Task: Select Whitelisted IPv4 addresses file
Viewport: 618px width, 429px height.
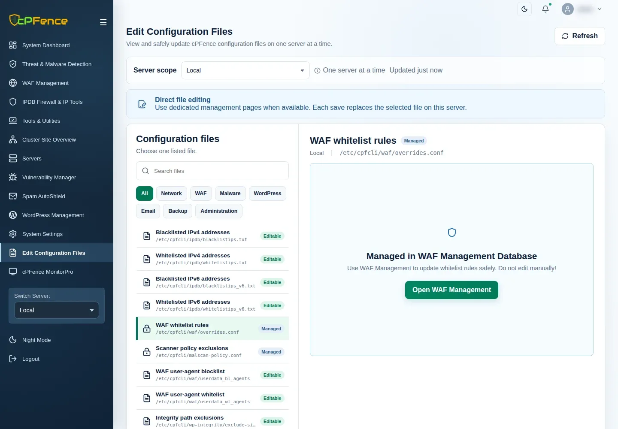Action: (x=212, y=259)
